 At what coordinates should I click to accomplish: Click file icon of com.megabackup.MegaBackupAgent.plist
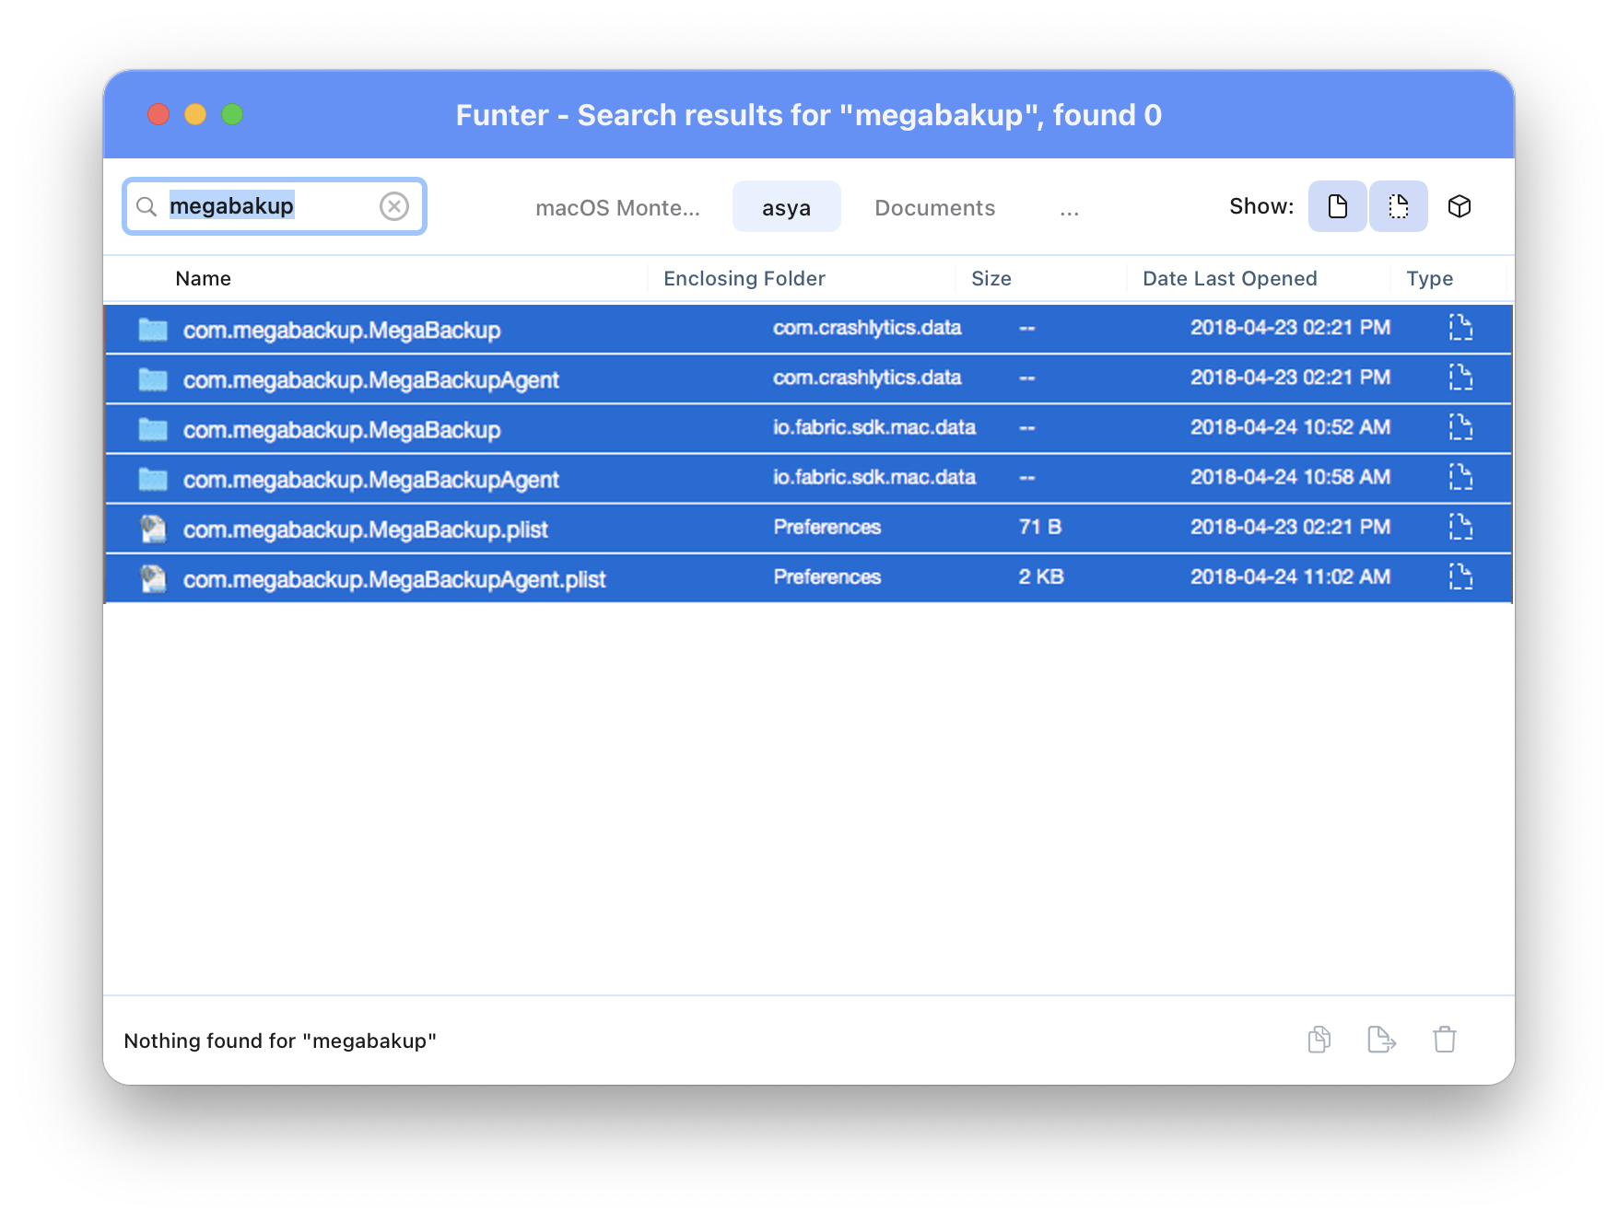(x=153, y=578)
